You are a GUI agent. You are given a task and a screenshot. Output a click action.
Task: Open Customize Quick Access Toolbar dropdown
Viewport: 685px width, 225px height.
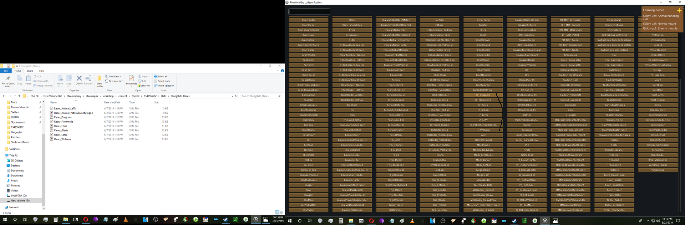(x=17, y=66)
